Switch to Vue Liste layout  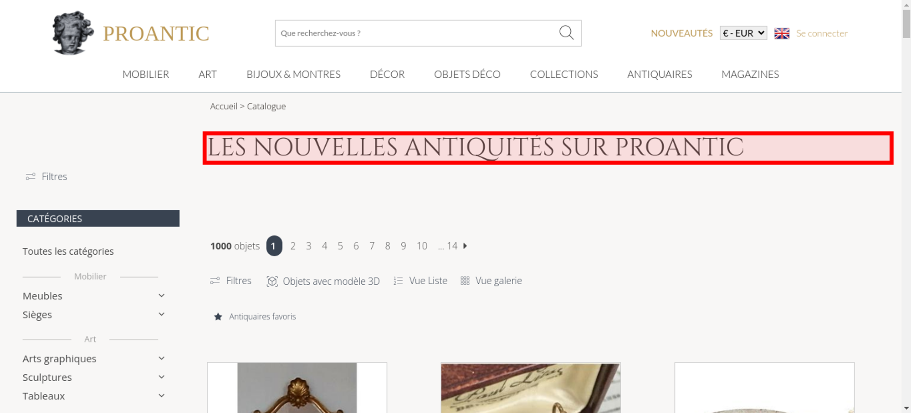(x=420, y=281)
